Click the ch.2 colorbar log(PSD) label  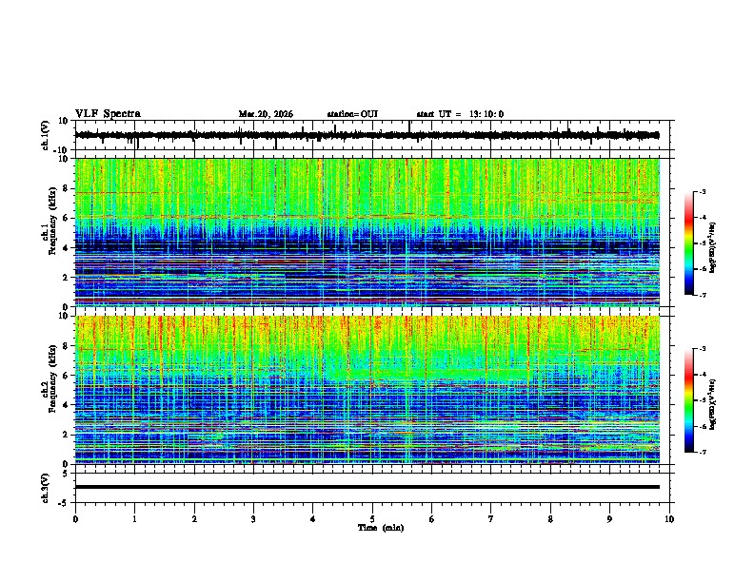click(x=713, y=404)
